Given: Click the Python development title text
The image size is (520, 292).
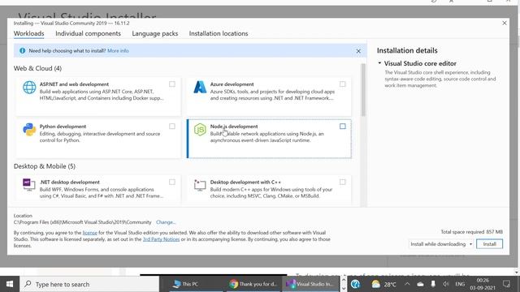Looking at the screenshot, I should 63,127.
